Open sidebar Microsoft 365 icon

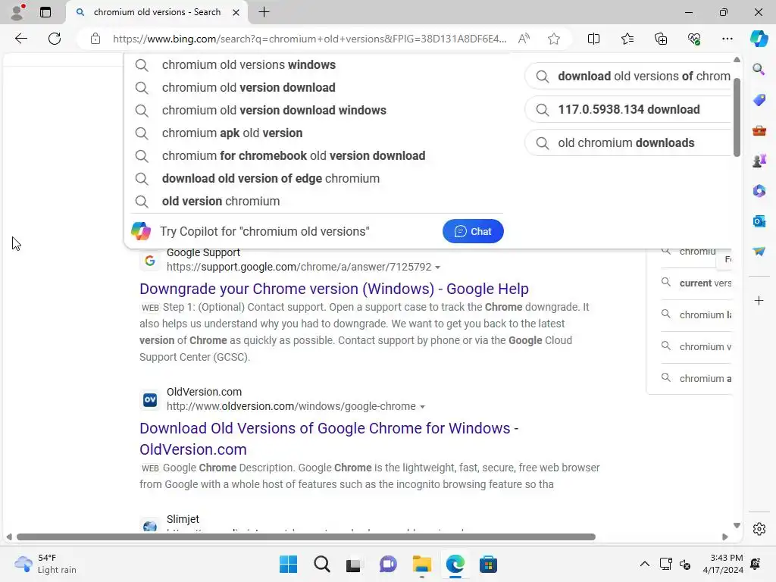click(x=759, y=191)
